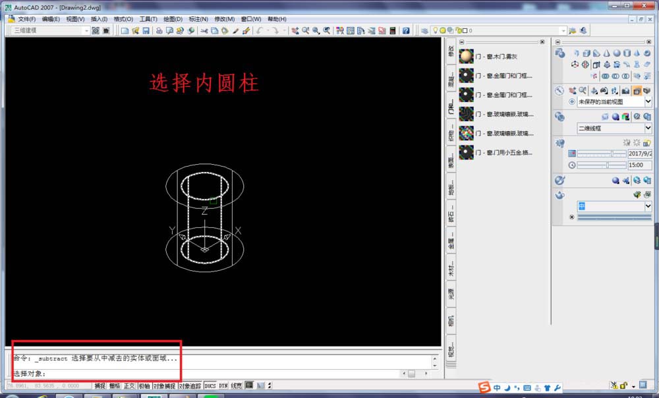Open the 未保存的当前视图 view dropdown
This screenshot has height=398, width=659.
[x=648, y=101]
